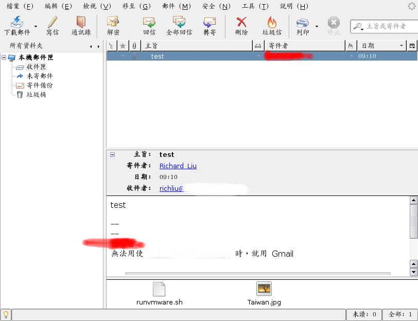Open the 工具 (T) menu
The width and height of the screenshot is (418, 321).
pyautogui.click(x=255, y=6)
